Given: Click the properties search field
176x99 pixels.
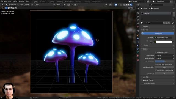Looking at the screenshot, I should point(156,5).
